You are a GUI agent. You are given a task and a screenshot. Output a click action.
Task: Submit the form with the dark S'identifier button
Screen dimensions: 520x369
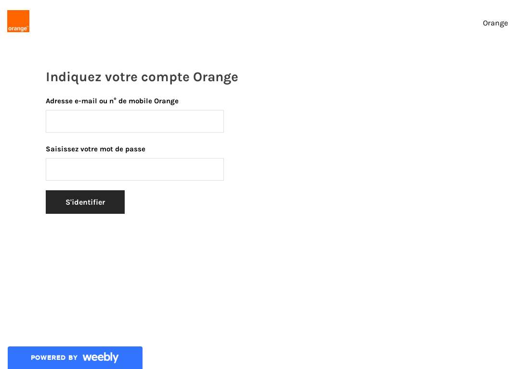pyautogui.click(x=85, y=202)
